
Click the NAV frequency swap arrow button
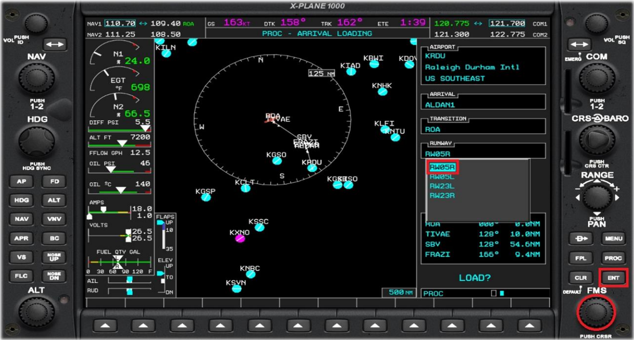point(54,45)
